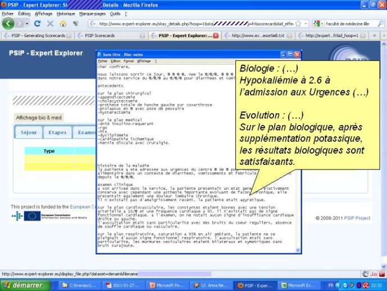387x291 pixels.
Task: Switch to the 'Microsoft Po...' PowerPoint taskbar item
Action: point(169,285)
